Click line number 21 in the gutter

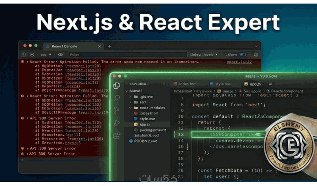[x=181, y=177]
